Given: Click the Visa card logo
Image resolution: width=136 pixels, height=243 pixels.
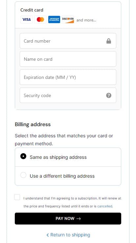Looking at the screenshot, I should point(26,19).
